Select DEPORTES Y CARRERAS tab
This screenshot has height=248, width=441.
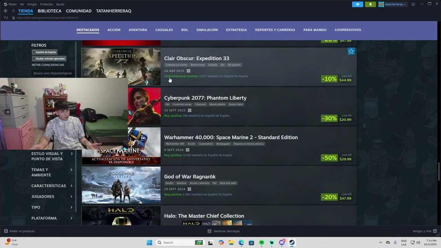(x=275, y=30)
